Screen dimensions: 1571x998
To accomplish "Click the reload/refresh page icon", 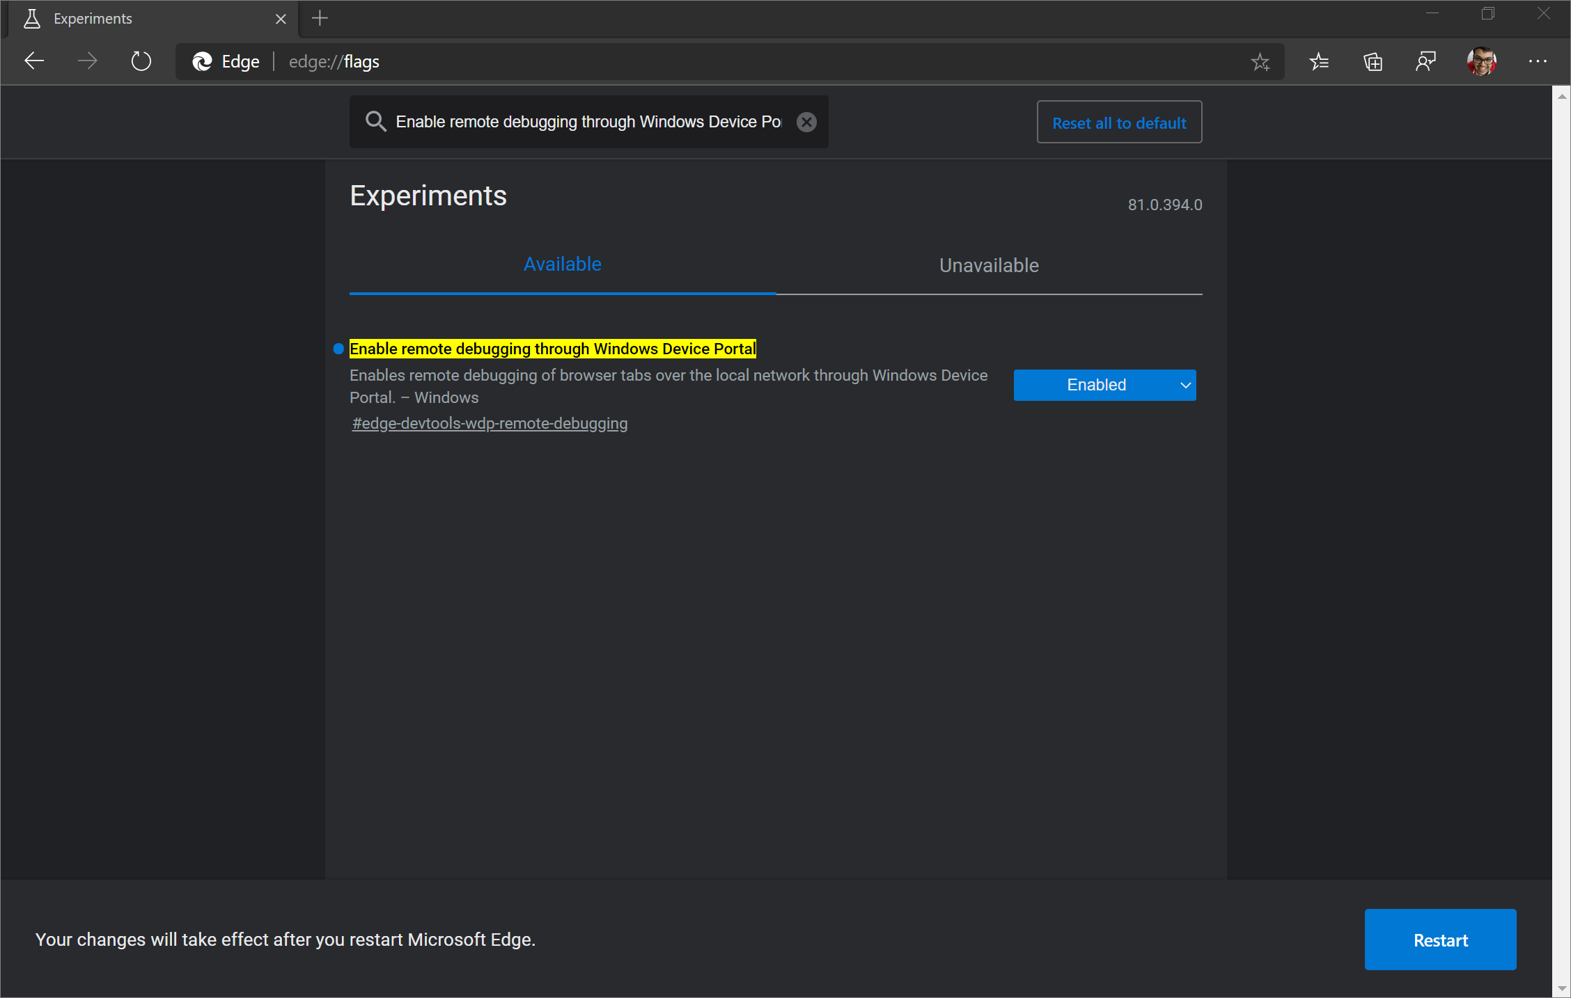I will 140,61.
